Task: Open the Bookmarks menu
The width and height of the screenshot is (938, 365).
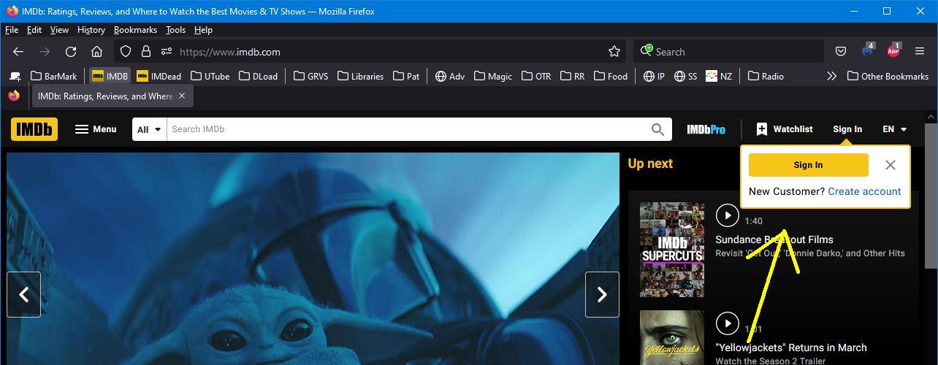Action: coord(135,30)
